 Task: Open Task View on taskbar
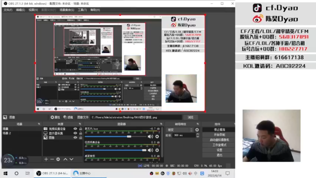pyautogui.click(x=27, y=173)
